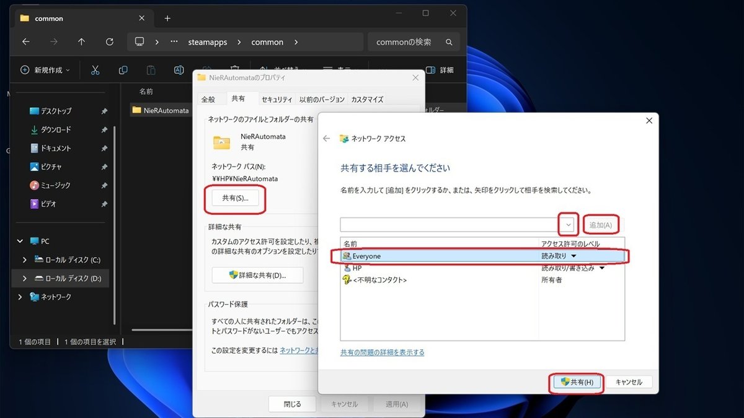Click the PC monitor icon in address bar
This screenshot has width=744, height=418.
139,42
